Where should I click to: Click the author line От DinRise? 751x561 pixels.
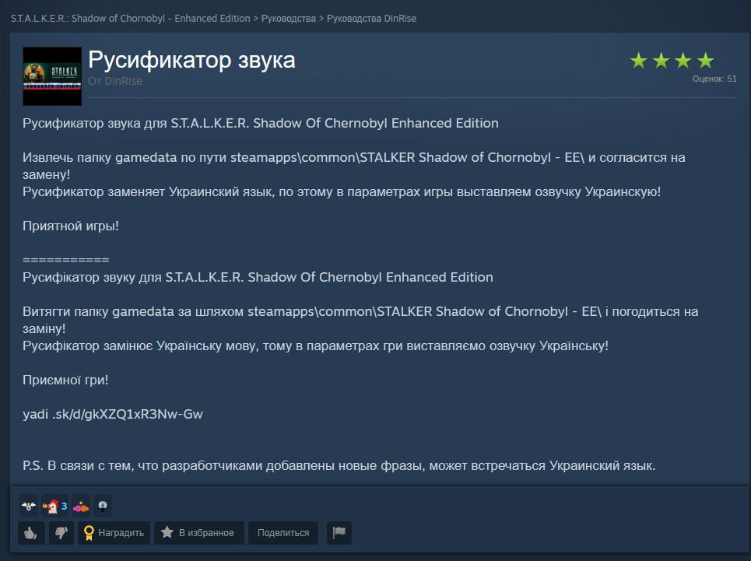pyautogui.click(x=115, y=81)
